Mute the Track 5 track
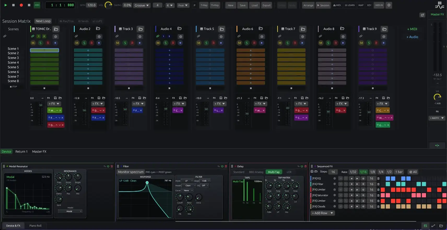 199,43
